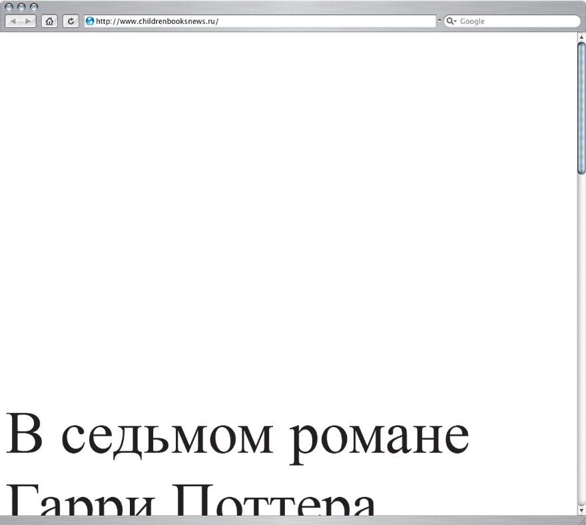Focus the address bar with childrenbooksnews.ru URL
Image resolution: width=586 pixels, height=525 pixels.
click(260, 21)
